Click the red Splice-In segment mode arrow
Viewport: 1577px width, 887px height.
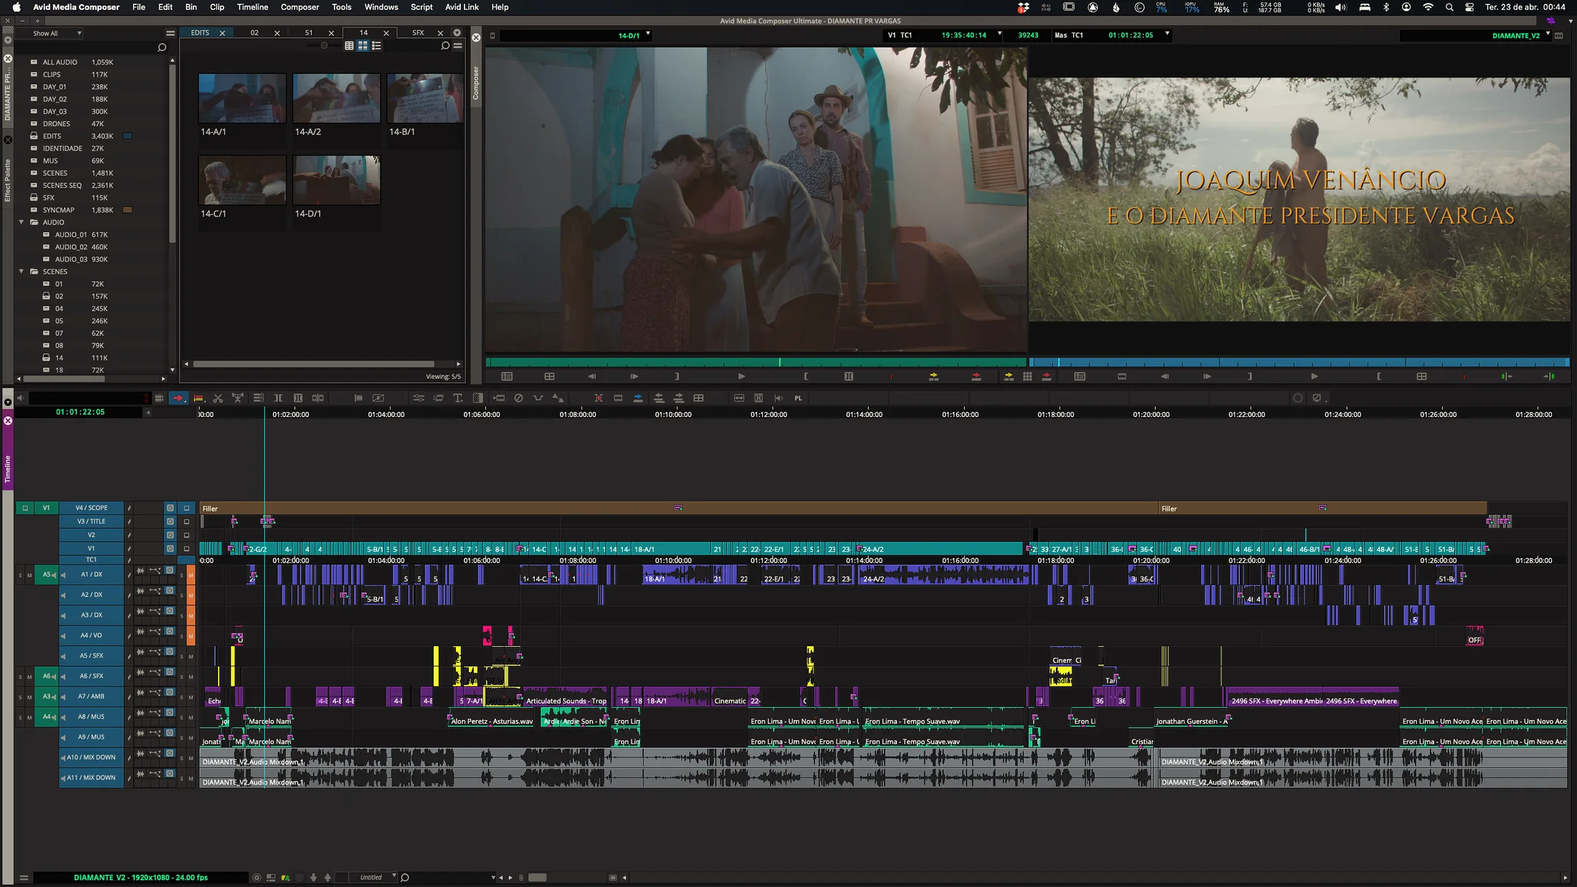[178, 398]
